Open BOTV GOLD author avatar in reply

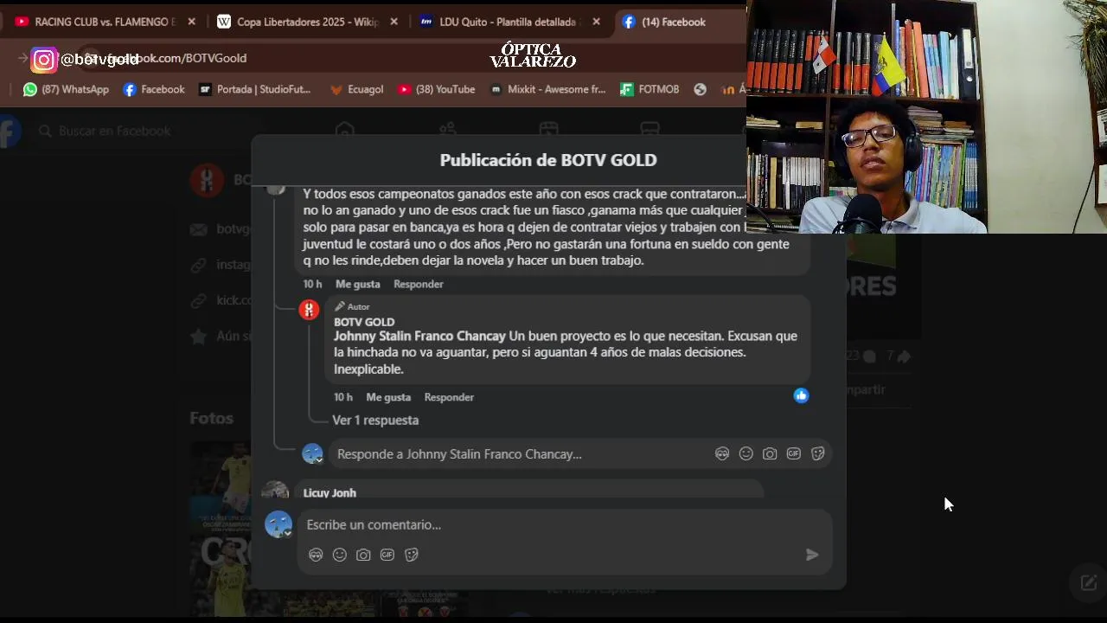click(x=309, y=310)
